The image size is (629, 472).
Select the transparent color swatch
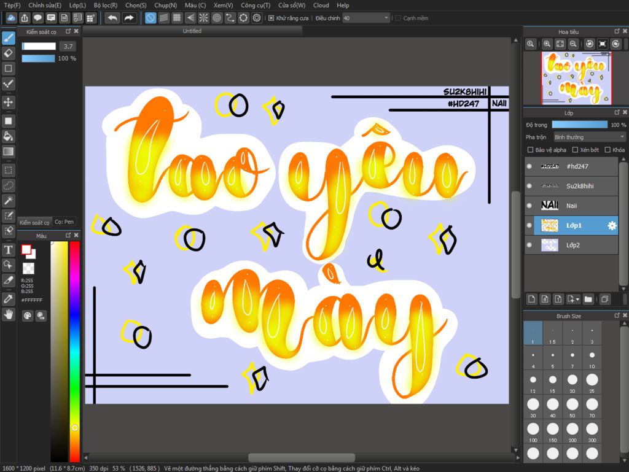tap(28, 268)
